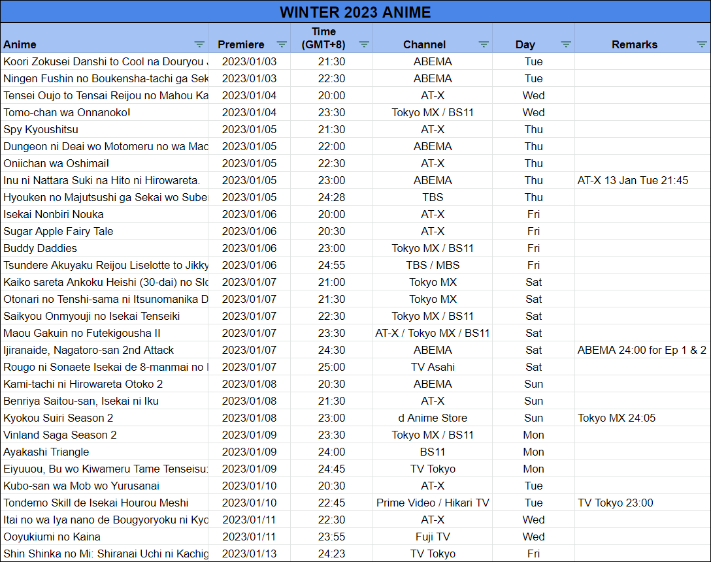711x562 pixels.
Task: Select the Tondemo Skill de Isekai Hourou Meshi cell
Action: tap(105, 503)
